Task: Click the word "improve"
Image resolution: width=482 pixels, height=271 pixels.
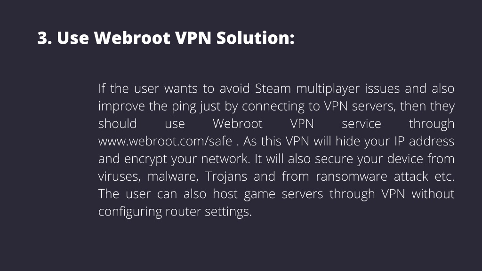Action: pyautogui.click(x=121, y=107)
